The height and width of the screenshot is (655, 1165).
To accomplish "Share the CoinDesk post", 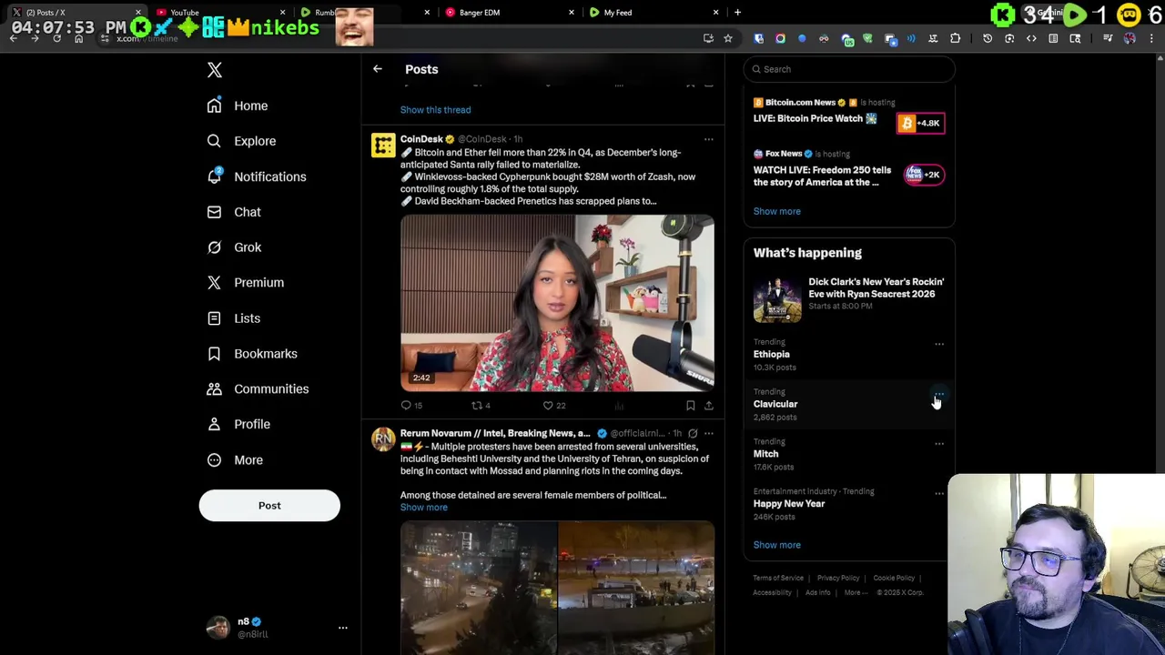I will [x=708, y=406].
